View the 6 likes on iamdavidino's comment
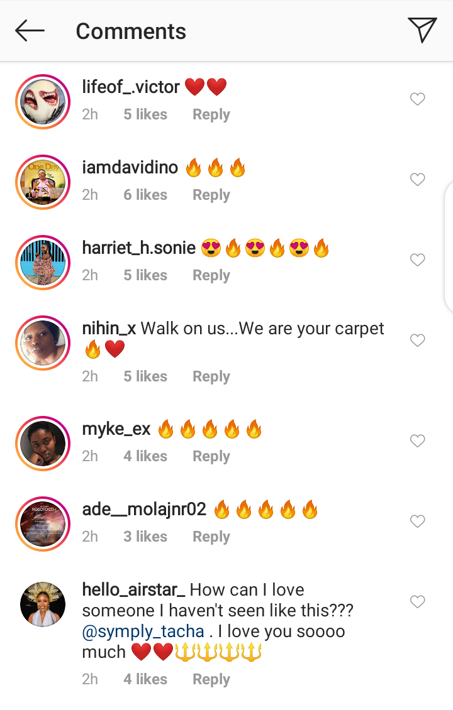This screenshot has width=453, height=710. click(x=145, y=195)
